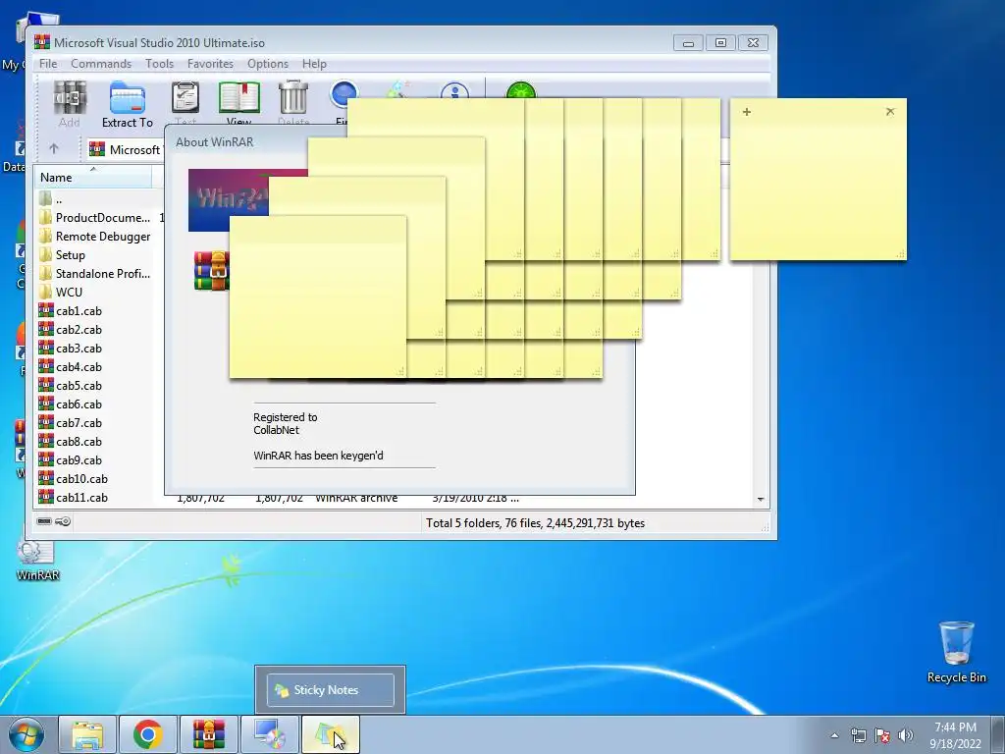Click the Add toolbar icon in WinRAR

(x=70, y=104)
